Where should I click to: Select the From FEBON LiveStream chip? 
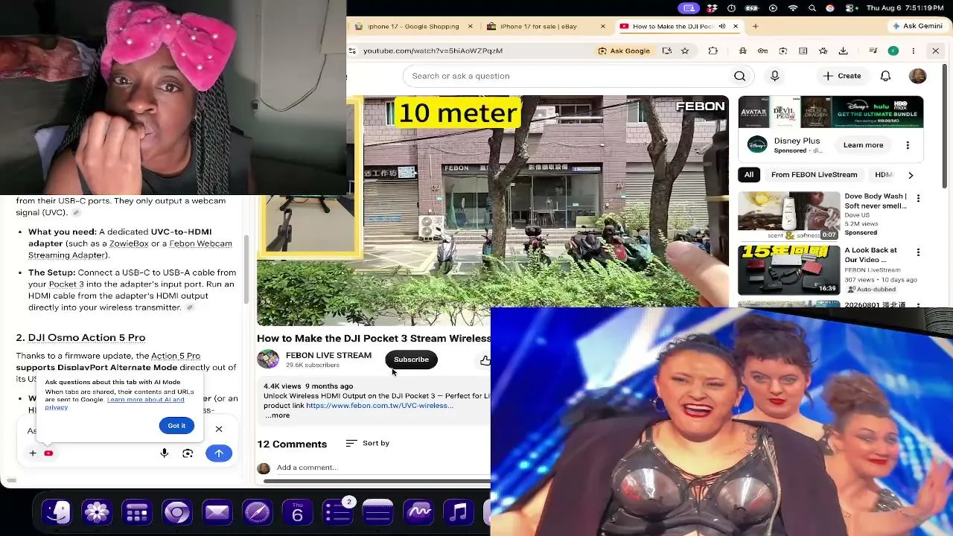pyautogui.click(x=815, y=175)
